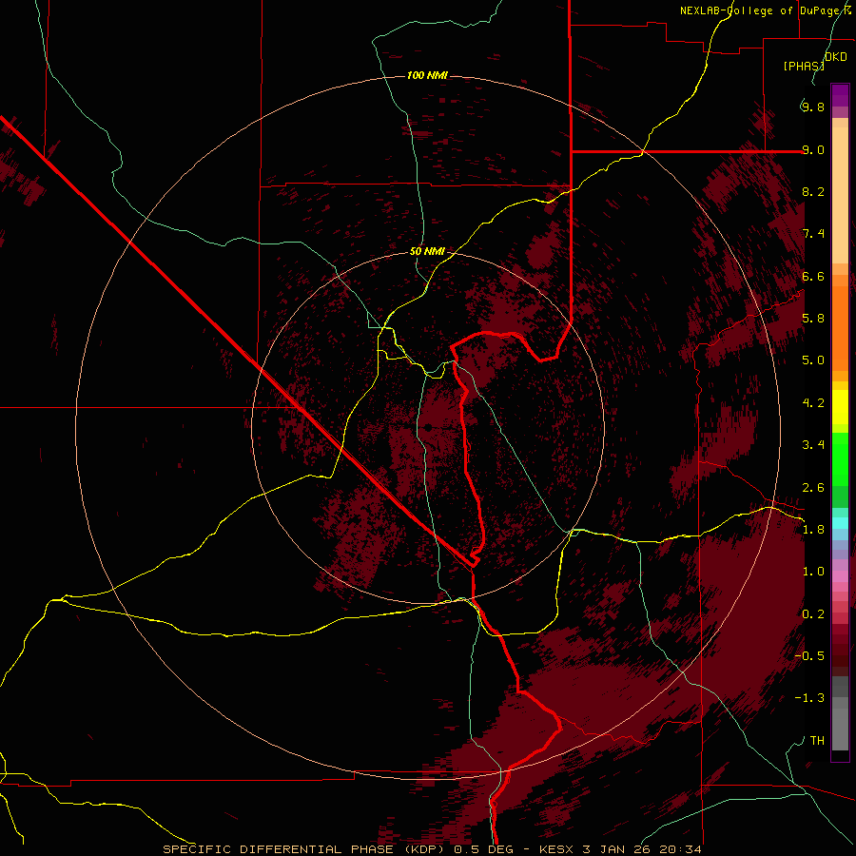This screenshot has width=856, height=856.
Task: Click the 3.4 scale label
Action: pos(812,445)
